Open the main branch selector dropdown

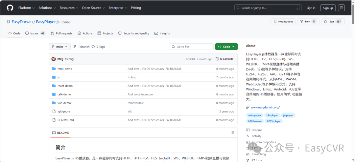pos(59,47)
